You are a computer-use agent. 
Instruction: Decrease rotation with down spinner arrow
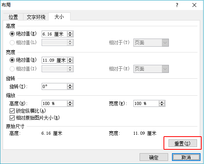pyautogui.click(x=70, y=88)
